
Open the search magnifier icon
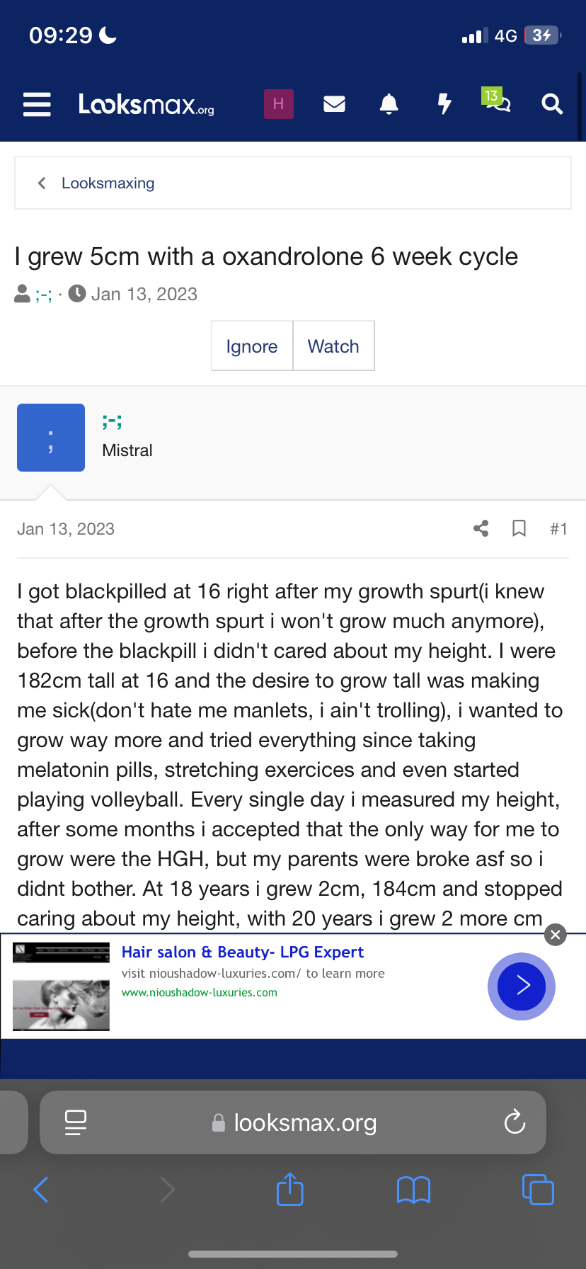click(552, 104)
